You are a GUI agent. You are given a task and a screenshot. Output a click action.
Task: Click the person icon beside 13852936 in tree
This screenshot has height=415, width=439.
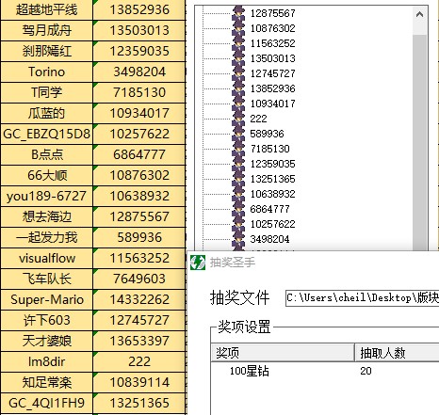point(238,88)
